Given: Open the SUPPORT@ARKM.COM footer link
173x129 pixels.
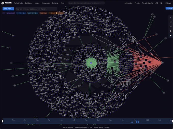Looking at the screenshot, I should 68,127.
